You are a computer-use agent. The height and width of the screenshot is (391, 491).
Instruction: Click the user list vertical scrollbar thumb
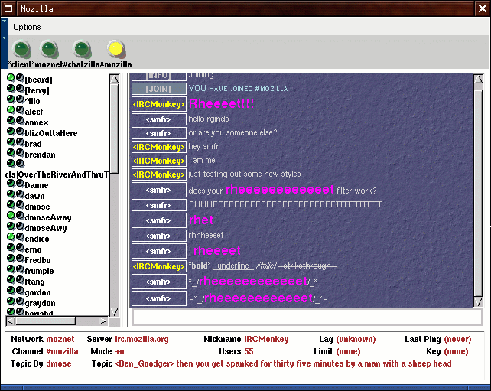coord(115,129)
